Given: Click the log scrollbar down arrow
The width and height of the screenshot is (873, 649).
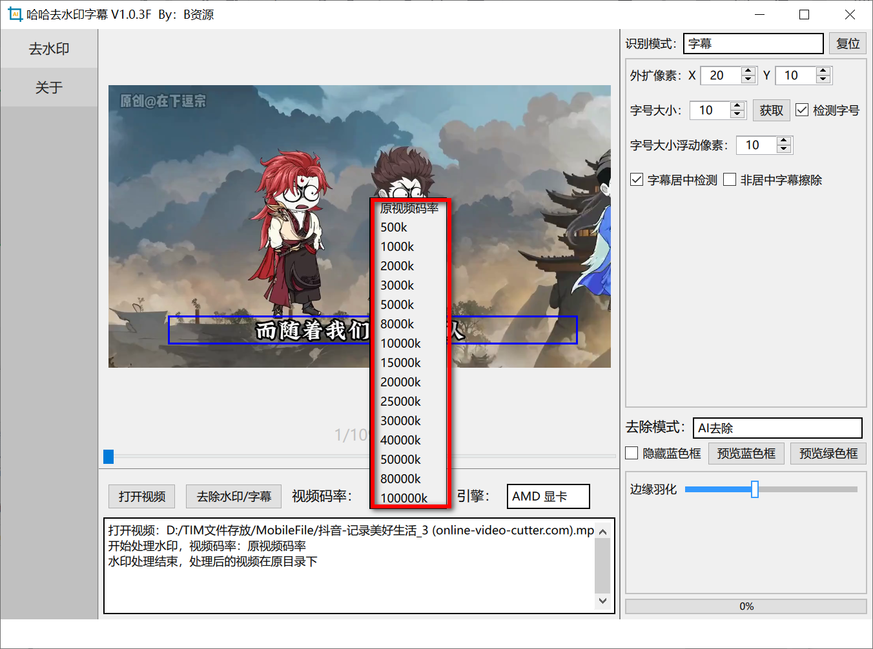Looking at the screenshot, I should pyautogui.click(x=602, y=601).
